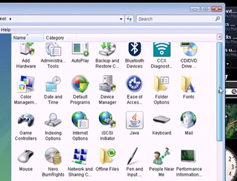Open the Help menu
The height and width of the screenshot is (181, 237).
tap(6, 30)
